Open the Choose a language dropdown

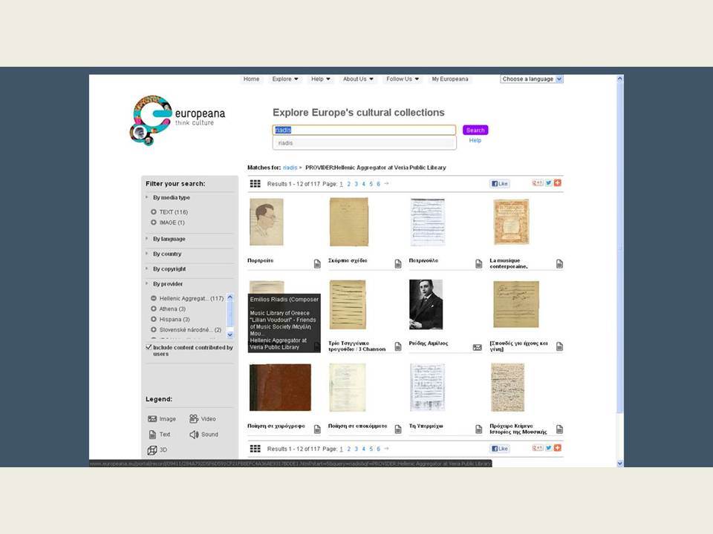[x=532, y=79]
